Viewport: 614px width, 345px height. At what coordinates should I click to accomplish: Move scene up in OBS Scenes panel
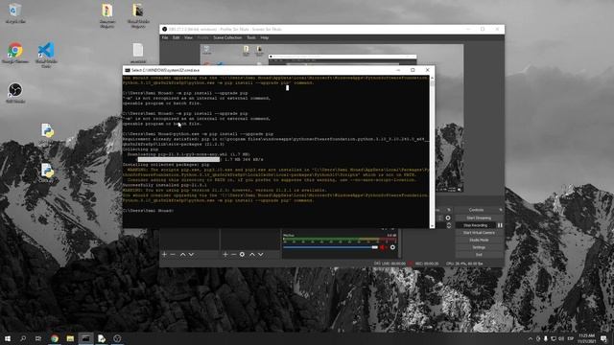[182, 254]
